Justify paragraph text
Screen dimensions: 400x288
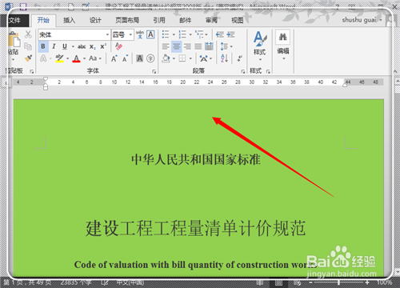(x=198, y=46)
